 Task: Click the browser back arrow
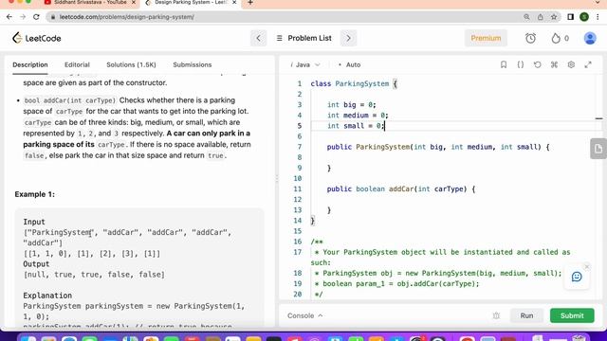9,17
